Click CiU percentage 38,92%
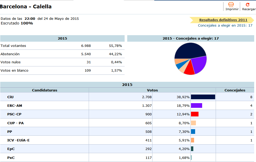 (183, 97)
